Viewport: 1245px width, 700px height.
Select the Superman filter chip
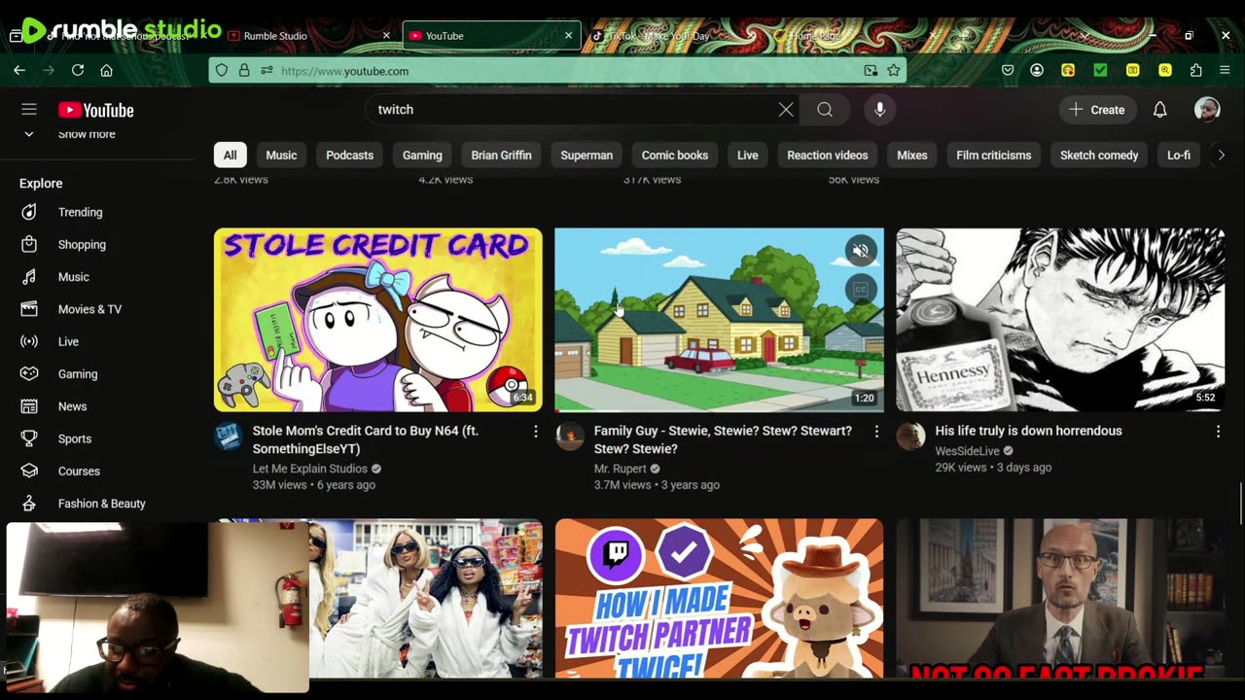[x=587, y=155]
